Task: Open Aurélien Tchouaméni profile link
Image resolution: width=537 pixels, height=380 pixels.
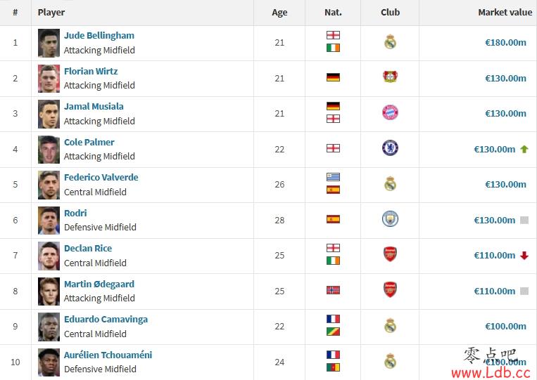Action: coord(108,355)
